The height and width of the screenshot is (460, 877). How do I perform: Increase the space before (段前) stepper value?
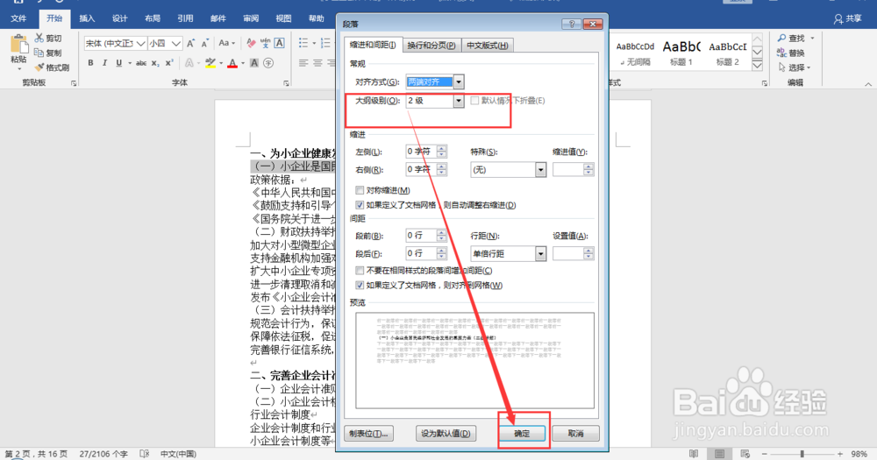tap(442, 232)
